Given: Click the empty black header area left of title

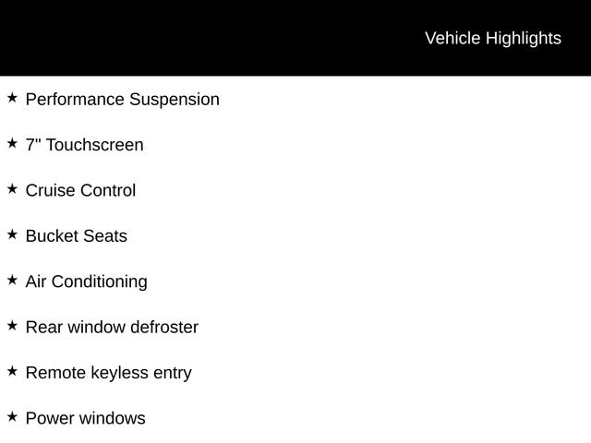Looking at the screenshot, I should pos(185,39).
